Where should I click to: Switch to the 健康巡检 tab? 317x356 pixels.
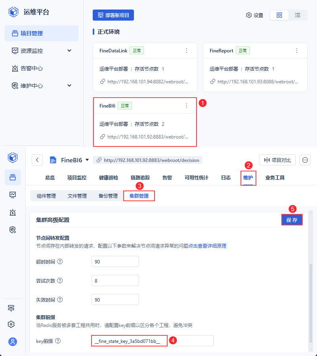click(x=109, y=178)
